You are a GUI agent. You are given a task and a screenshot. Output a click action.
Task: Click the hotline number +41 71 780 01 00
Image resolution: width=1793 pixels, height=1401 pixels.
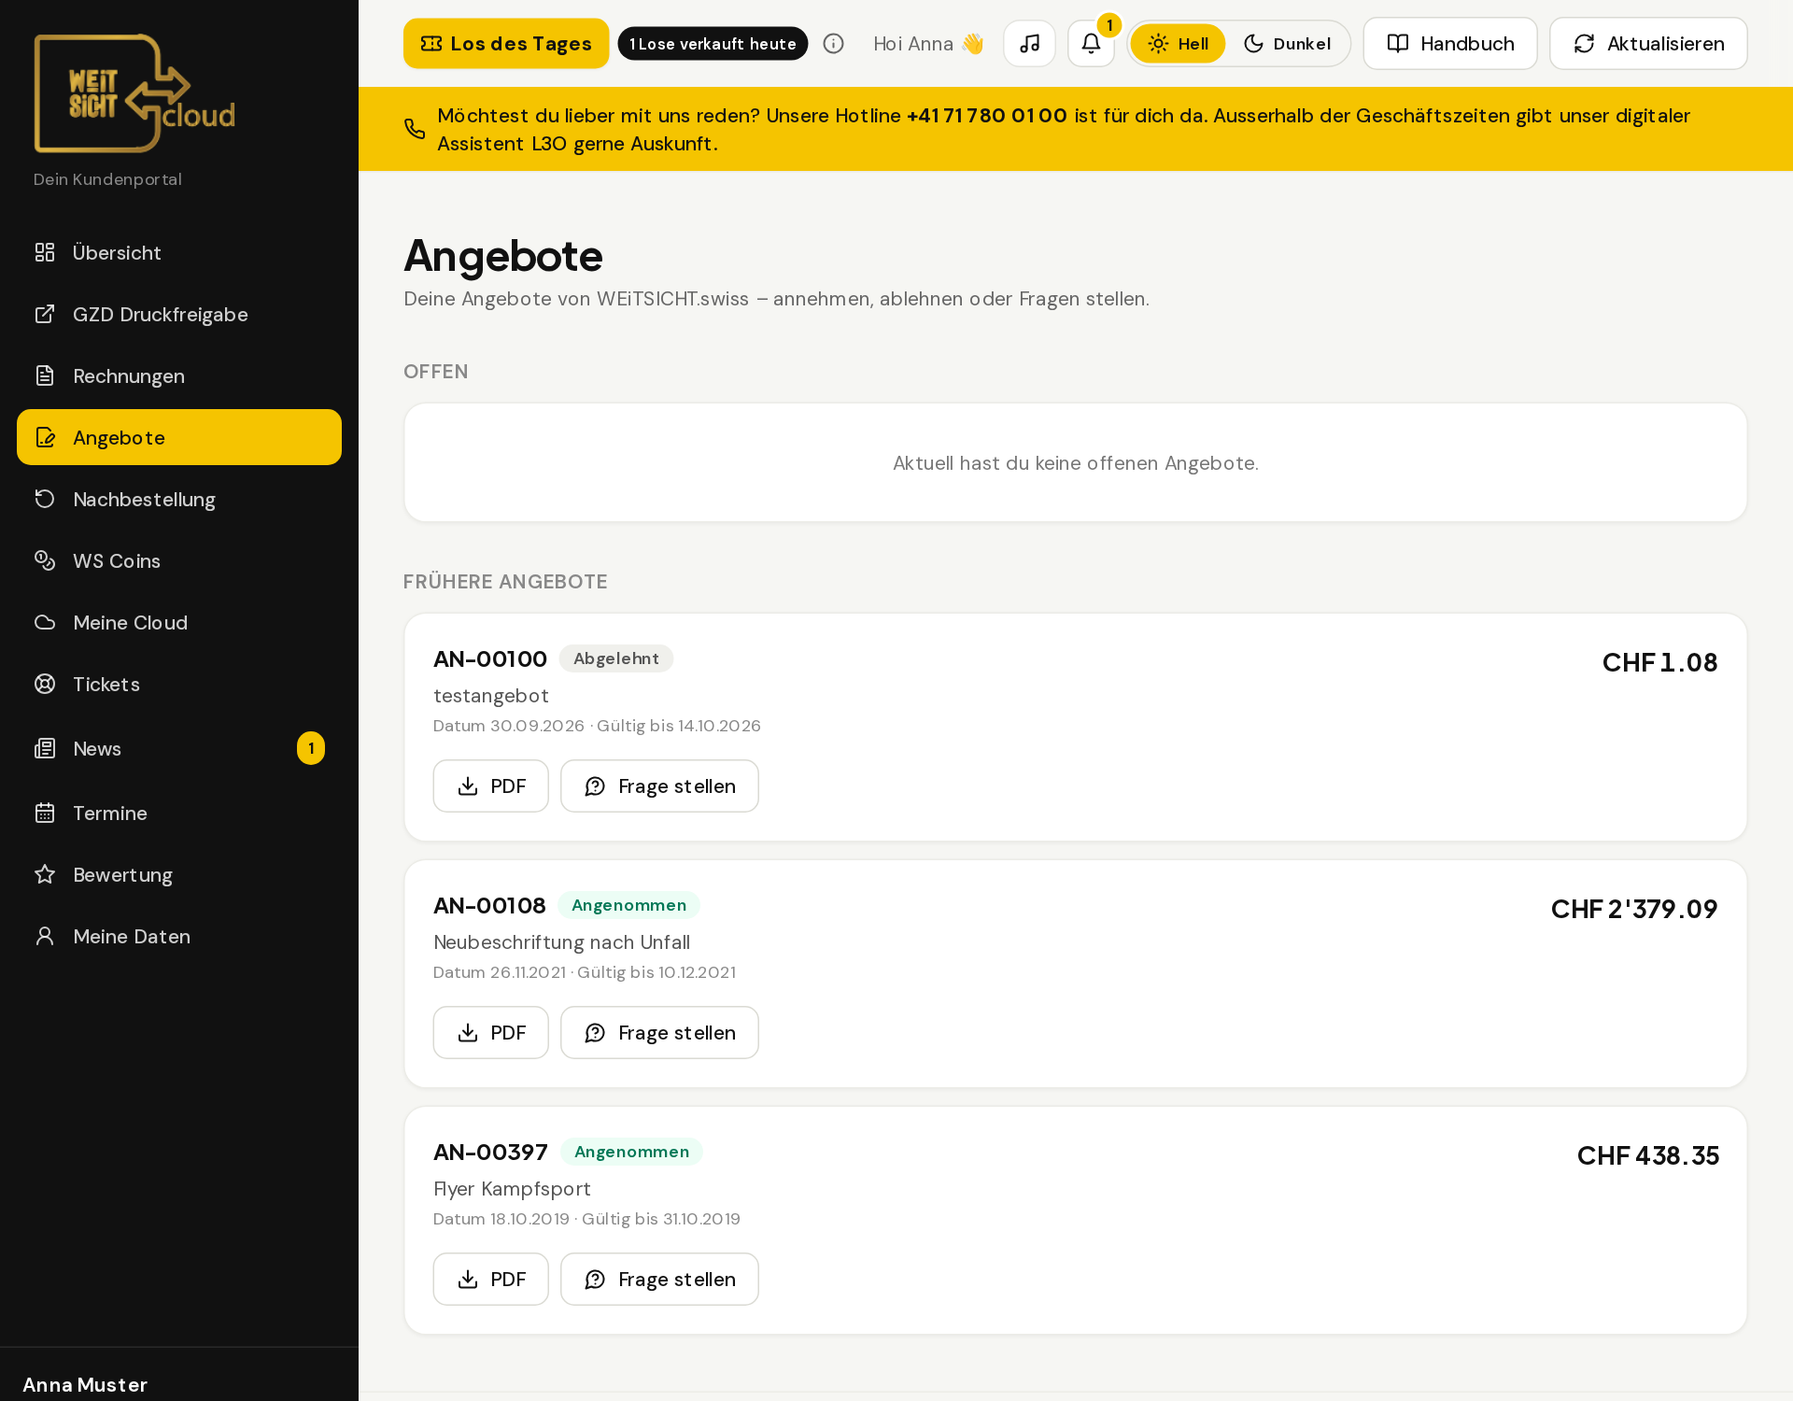(986, 116)
